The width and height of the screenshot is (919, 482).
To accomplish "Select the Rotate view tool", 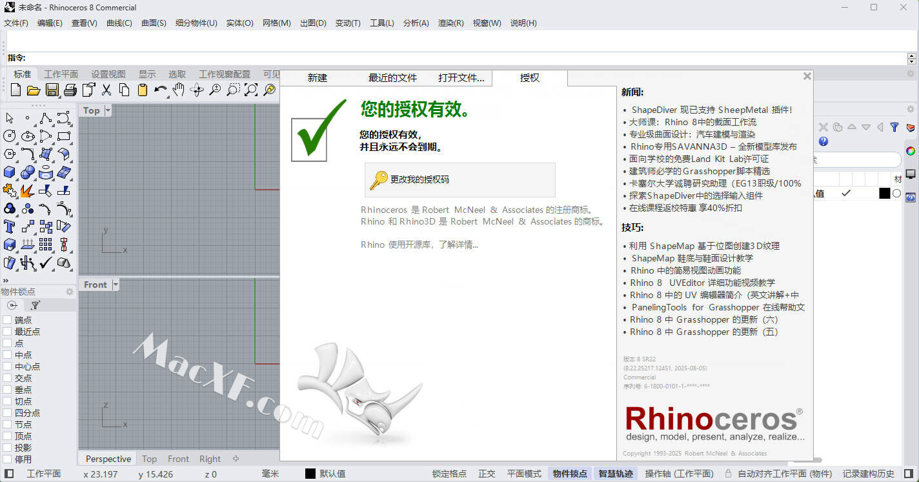I will tap(197, 90).
